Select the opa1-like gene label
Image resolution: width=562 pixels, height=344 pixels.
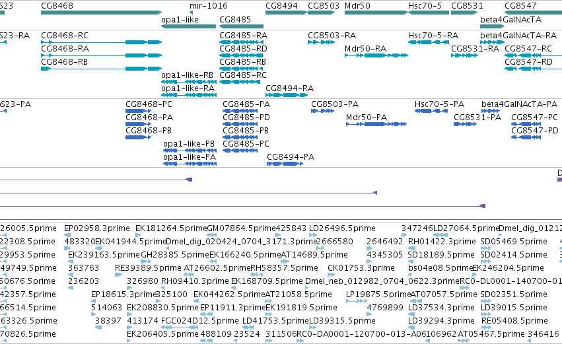(x=180, y=20)
